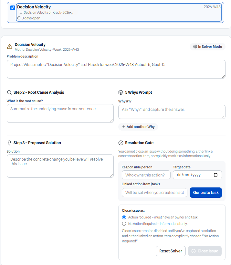Click the resize handle of Why #1 box
The height and width of the screenshot is (265, 231).
tap(223, 117)
